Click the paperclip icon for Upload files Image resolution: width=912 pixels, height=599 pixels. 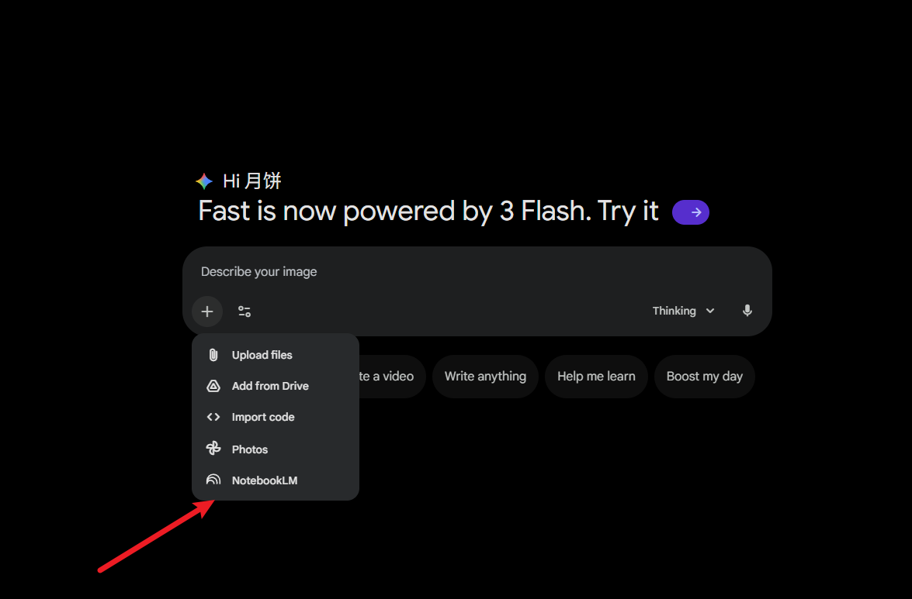(213, 355)
